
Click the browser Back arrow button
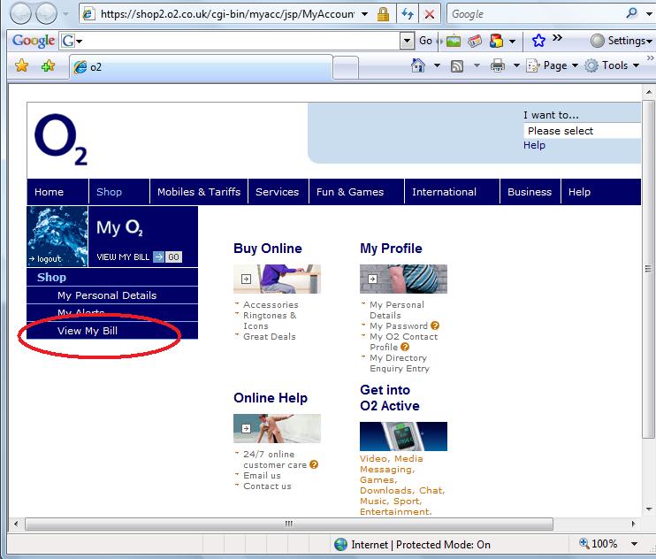point(20,14)
